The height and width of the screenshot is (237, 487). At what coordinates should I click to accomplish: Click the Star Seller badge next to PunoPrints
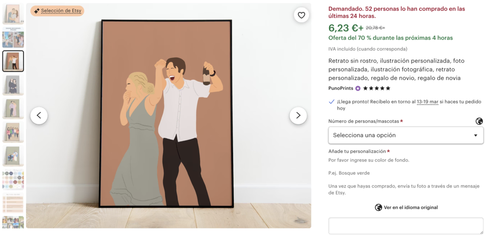click(x=358, y=88)
